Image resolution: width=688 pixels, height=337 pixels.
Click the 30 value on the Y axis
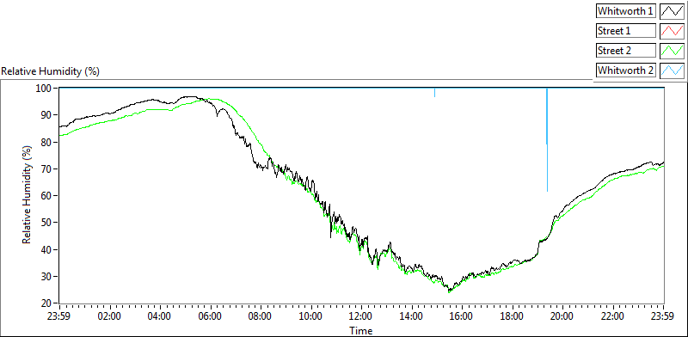[47, 277]
